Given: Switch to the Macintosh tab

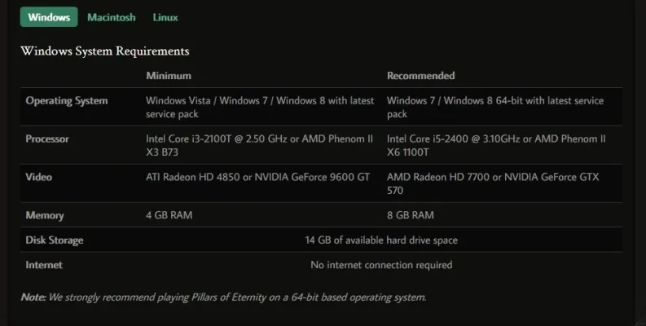Looking at the screenshot, I should point(112,17).
